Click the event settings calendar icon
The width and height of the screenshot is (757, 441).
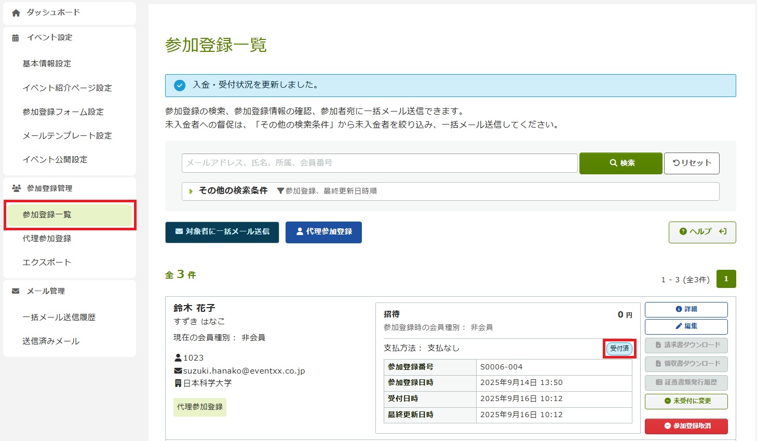pos(16,38)
